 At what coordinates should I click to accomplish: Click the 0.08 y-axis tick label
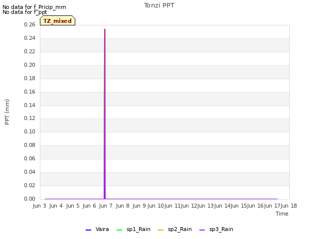[29, 145]
